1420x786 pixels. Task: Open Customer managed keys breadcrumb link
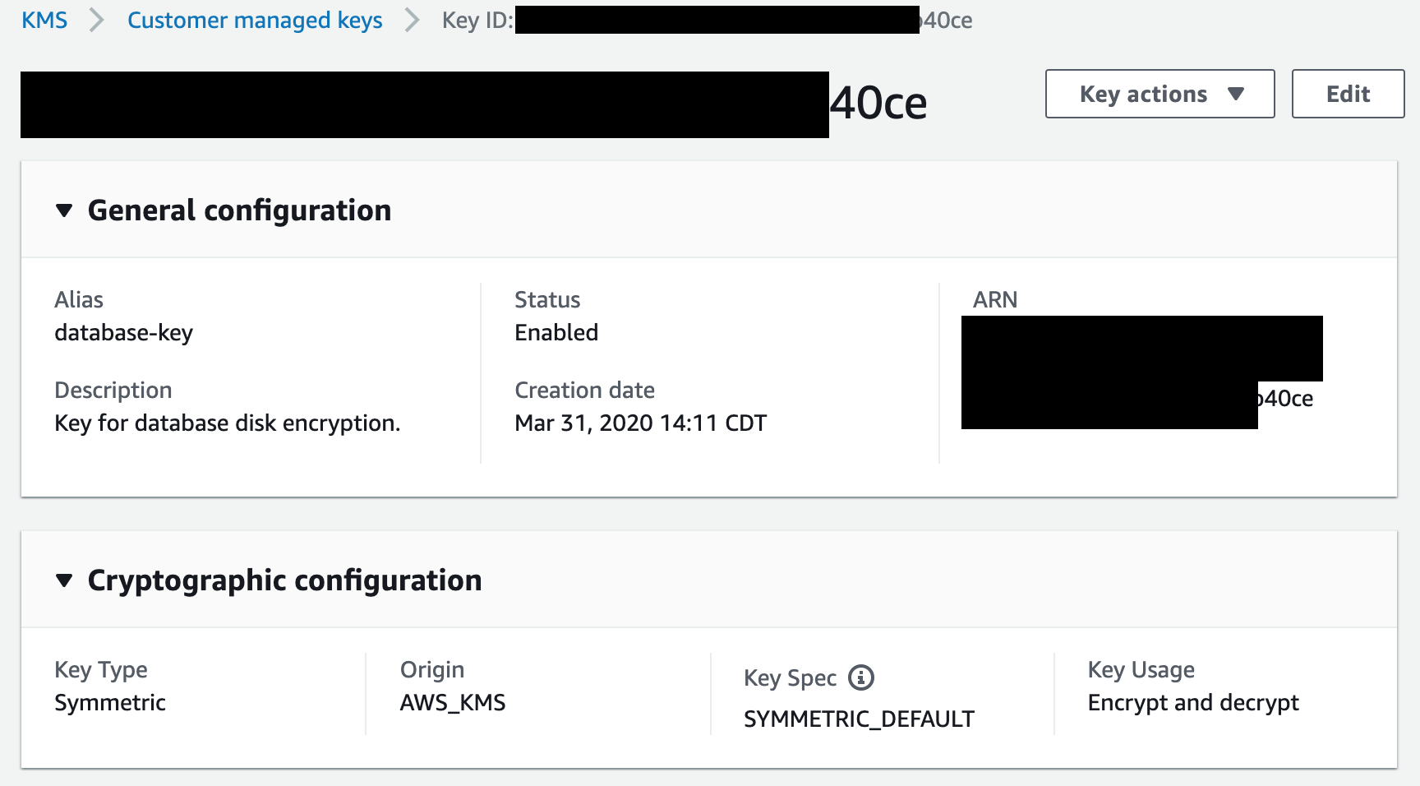click(x=255, y=20)
